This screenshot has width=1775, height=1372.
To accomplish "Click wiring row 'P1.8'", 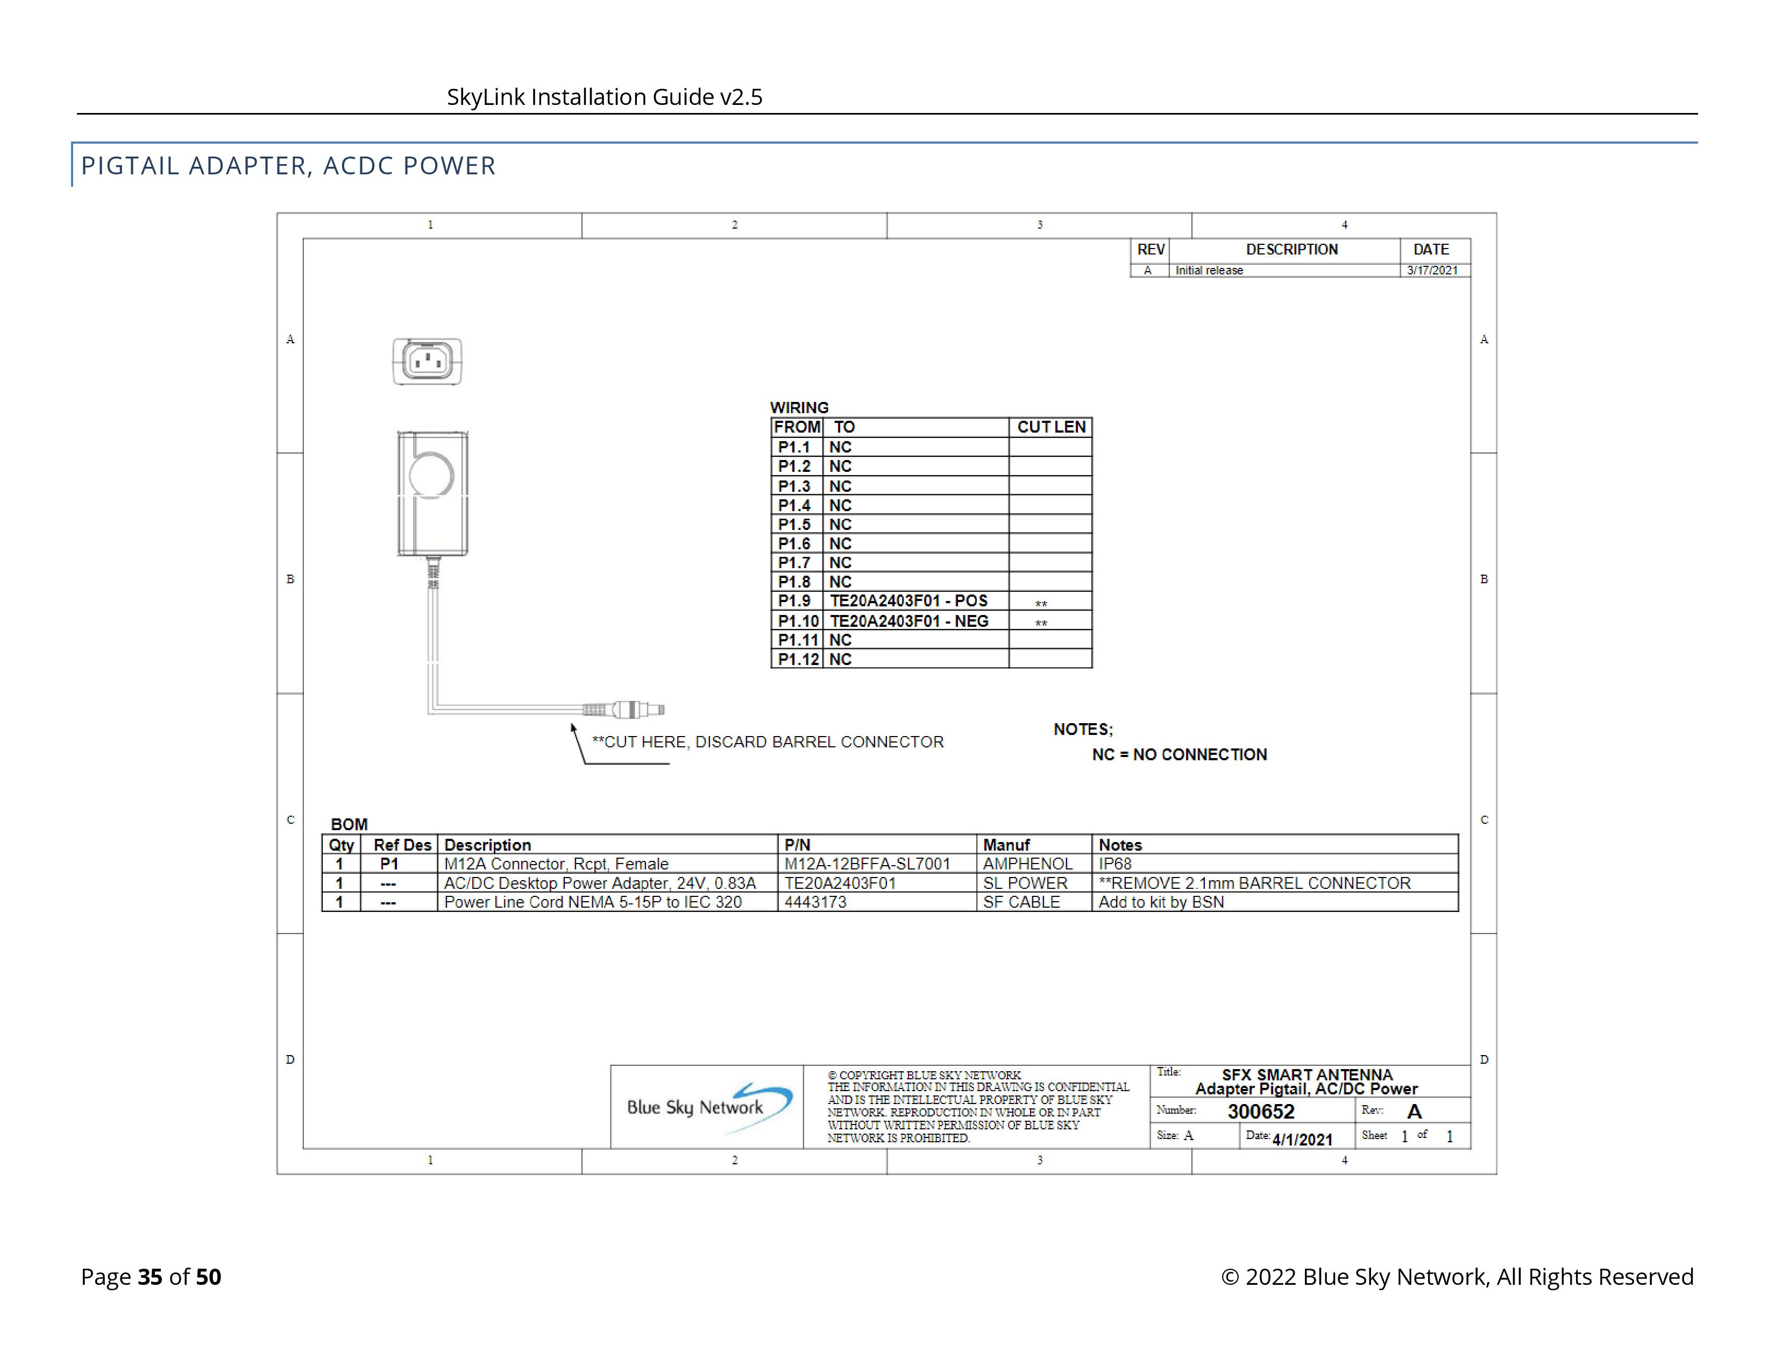I will point(932,582).
